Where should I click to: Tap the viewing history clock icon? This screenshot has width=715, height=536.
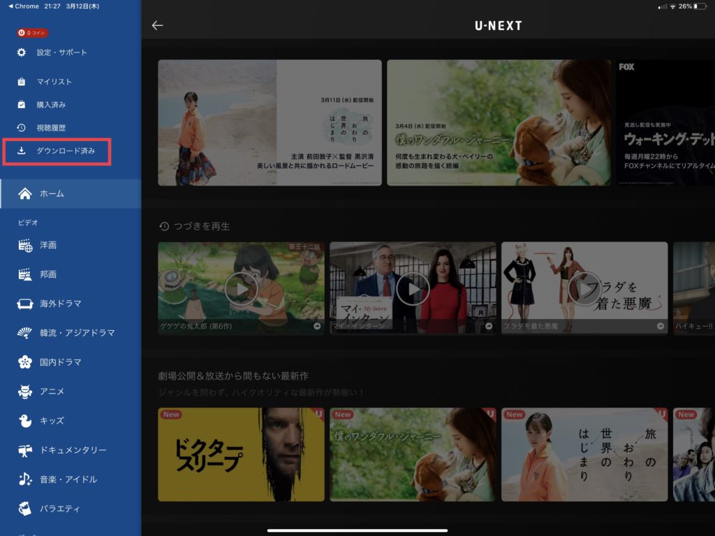pos(22,128)
